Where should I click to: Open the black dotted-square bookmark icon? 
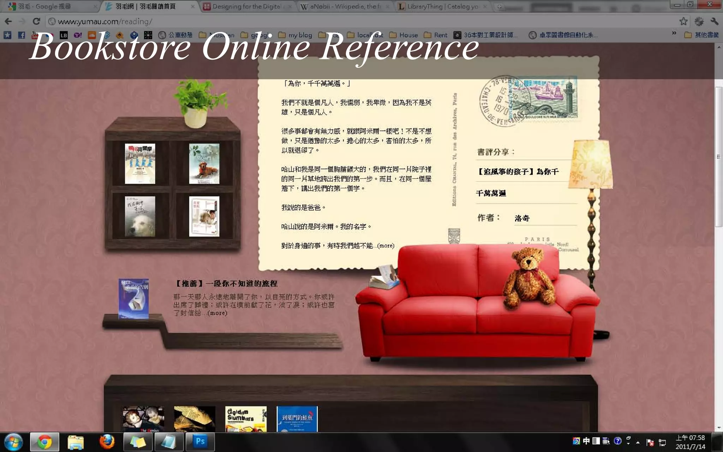click(x=148, y=35)
